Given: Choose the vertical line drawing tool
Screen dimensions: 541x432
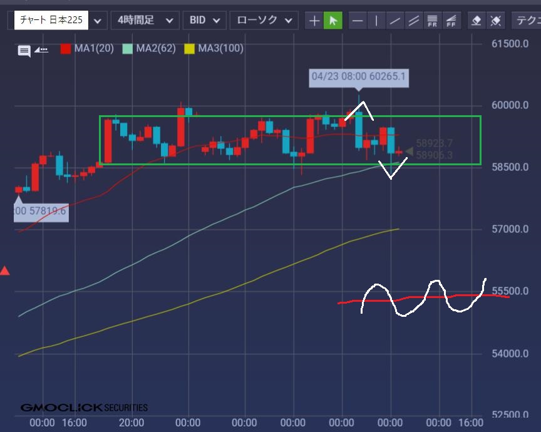Looking at the screenshot, I should 376,21.
